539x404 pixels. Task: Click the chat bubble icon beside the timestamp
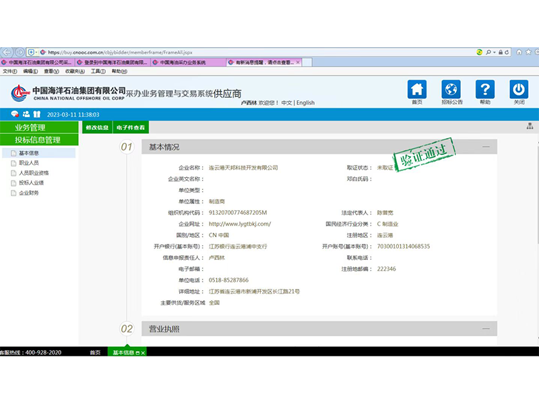(x=14, y=114)
